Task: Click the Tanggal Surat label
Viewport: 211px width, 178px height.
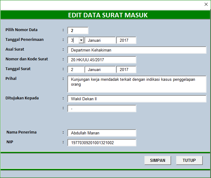Action: tap(18, 69)
